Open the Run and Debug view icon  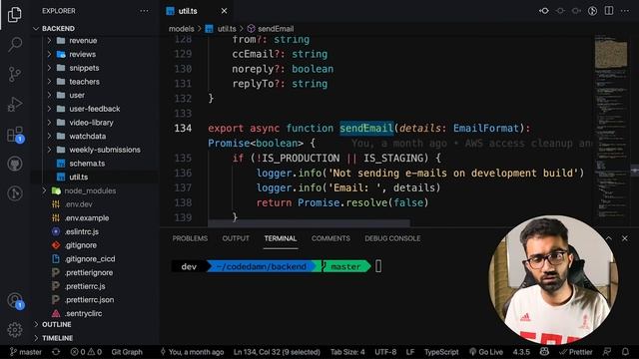tap(15, 104)
